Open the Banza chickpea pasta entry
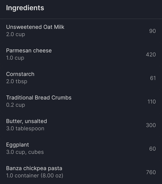The height and width of the screenshot is (184, 162). 81,172
